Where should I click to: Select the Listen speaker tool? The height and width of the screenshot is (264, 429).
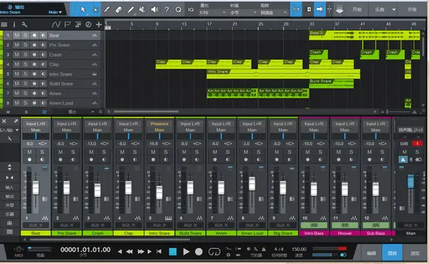click(155, 9)
